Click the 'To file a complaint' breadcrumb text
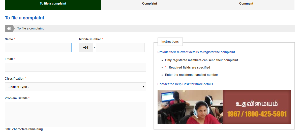This screenshot has width=299, height=131. click(31, 28)
